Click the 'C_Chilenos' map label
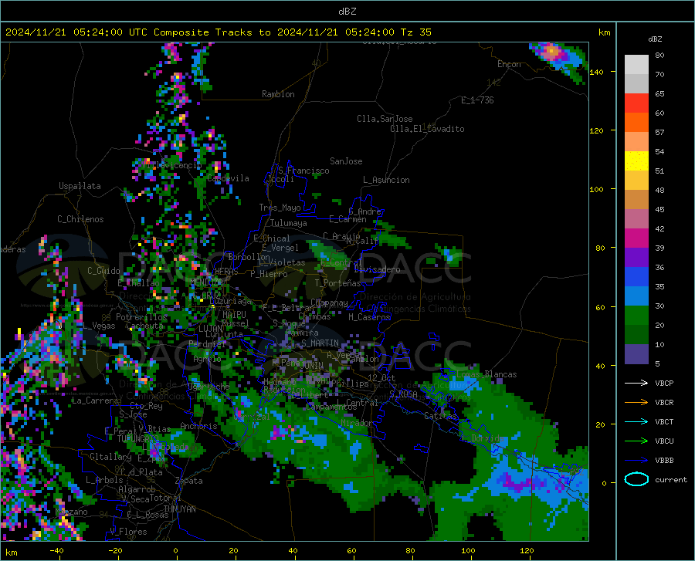The height and width of the screenshot is (561, 695). point(80,219)
